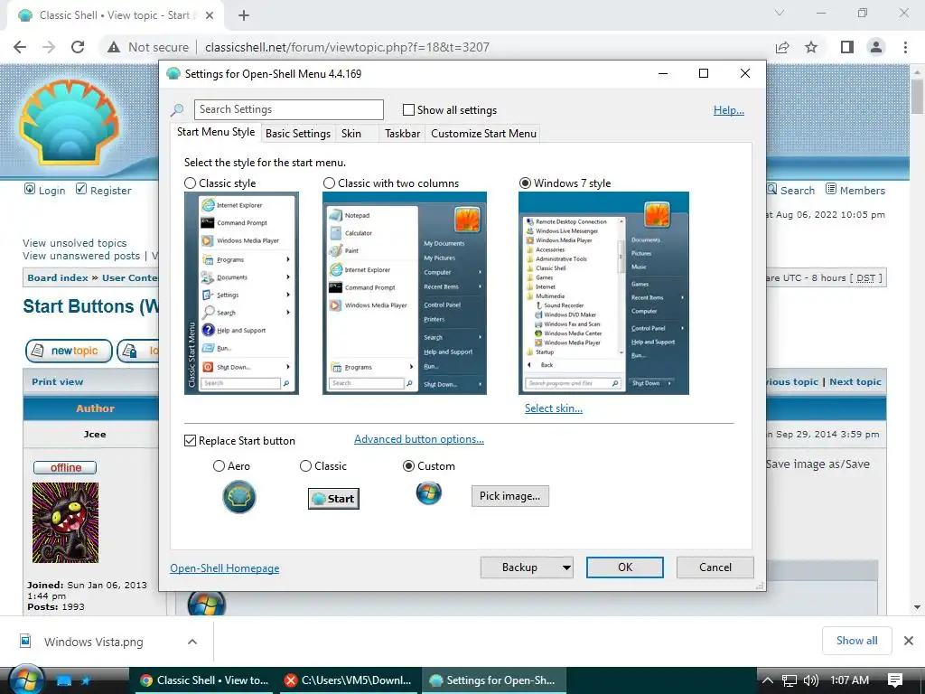Focus the Search Settings input field

(x=288, y=109)
